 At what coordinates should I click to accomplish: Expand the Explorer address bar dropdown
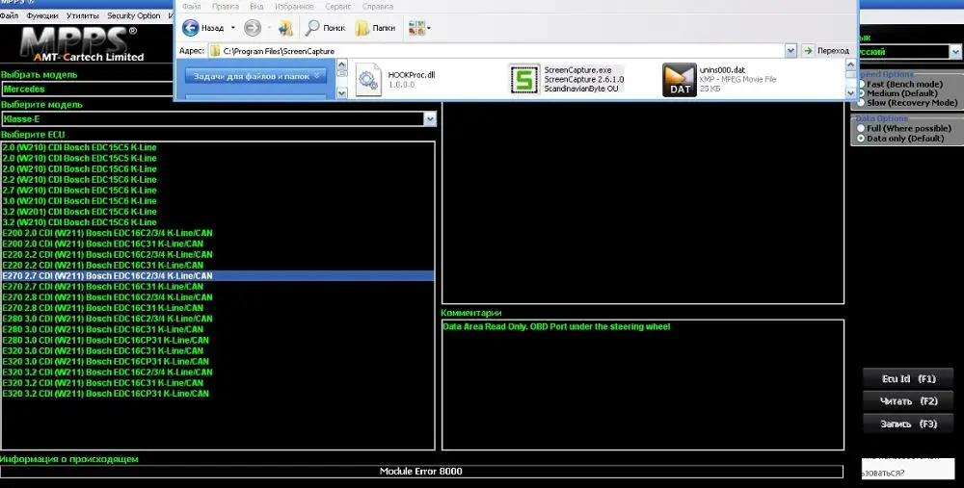(x=790, y=51)
